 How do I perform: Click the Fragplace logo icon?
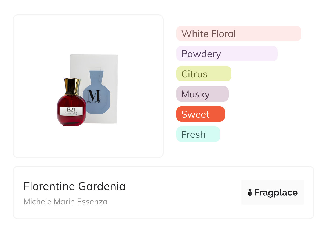pyautogui.click(x=272, y=193)
